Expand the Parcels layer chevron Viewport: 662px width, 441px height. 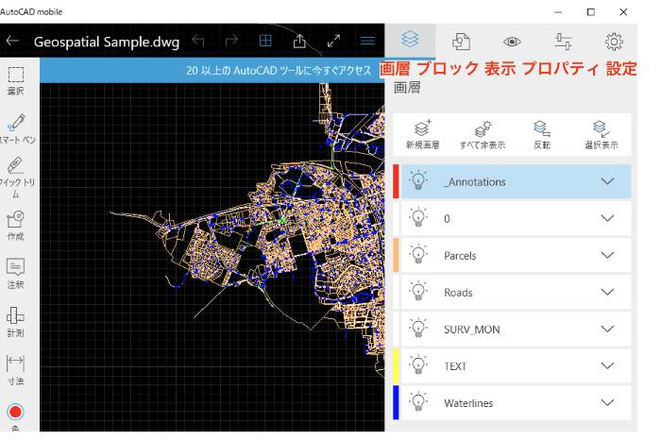coord(607,255)
